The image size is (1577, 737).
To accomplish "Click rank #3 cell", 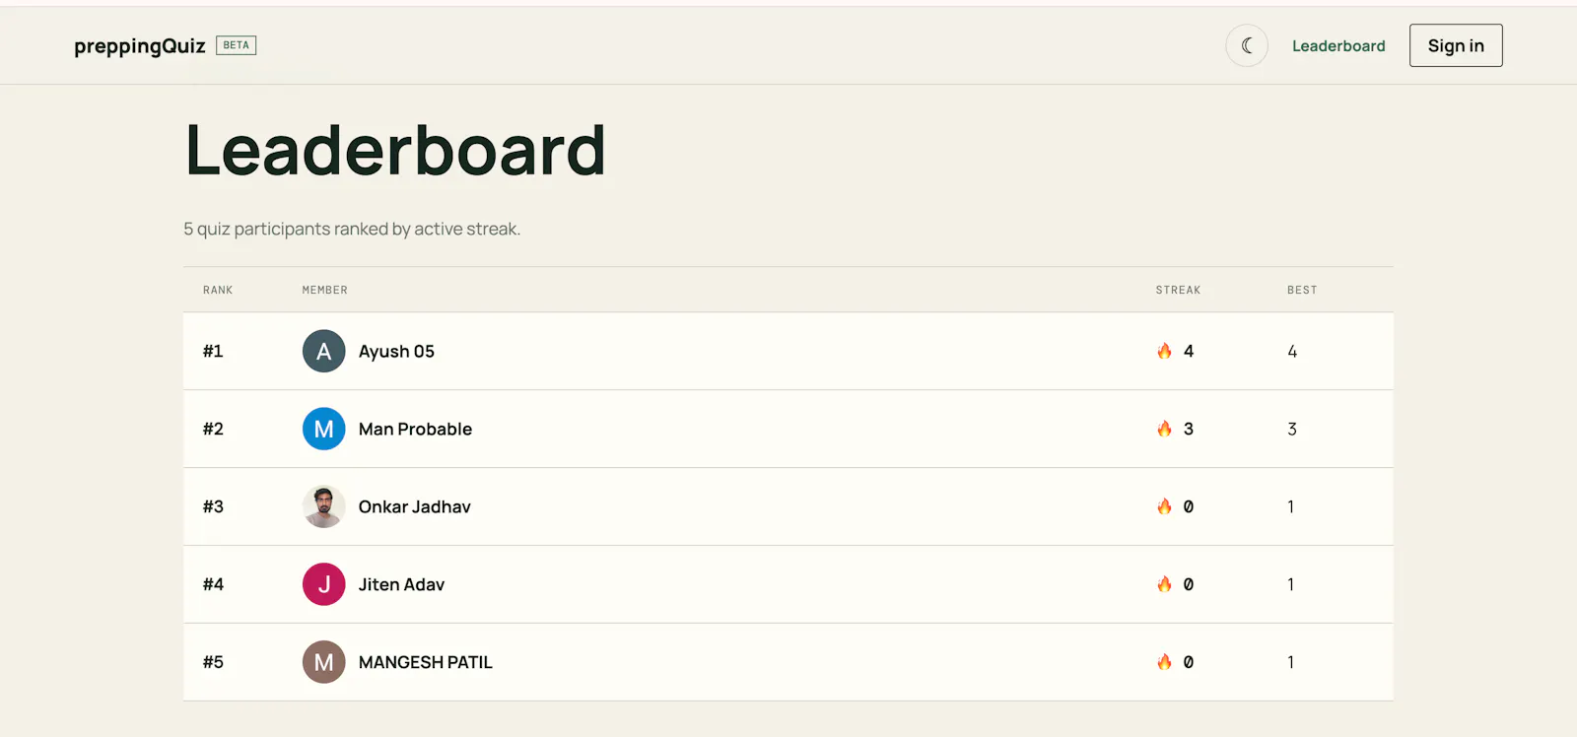I will click(213, 507).
